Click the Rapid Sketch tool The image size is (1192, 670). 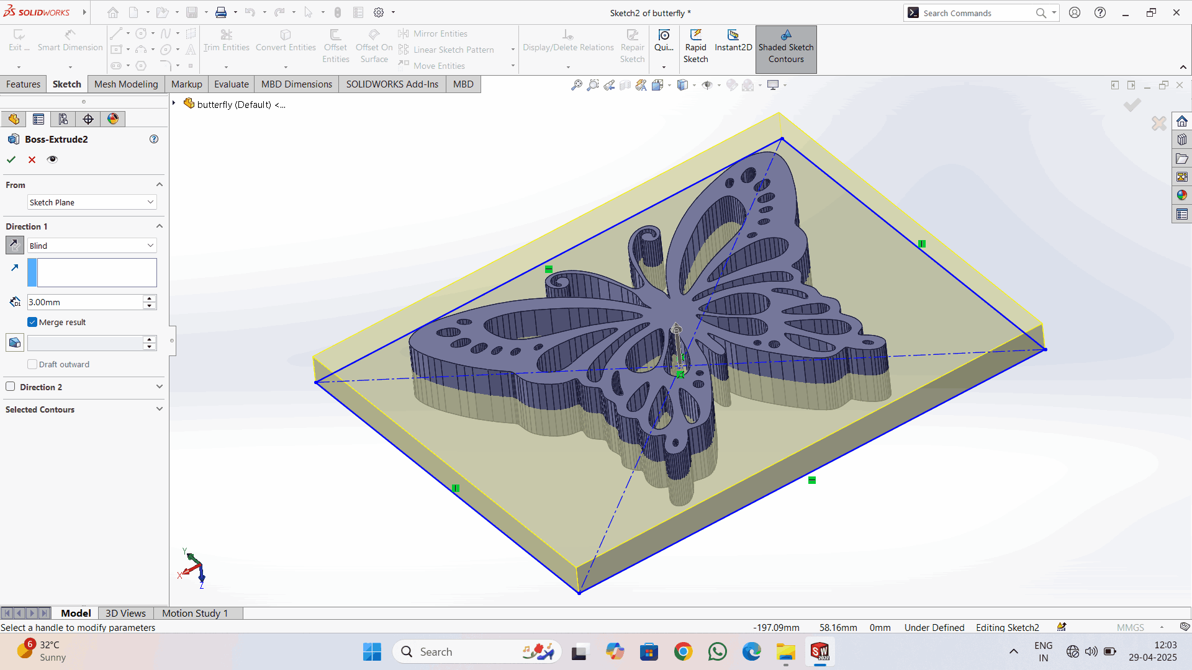(x=695, y=47)
